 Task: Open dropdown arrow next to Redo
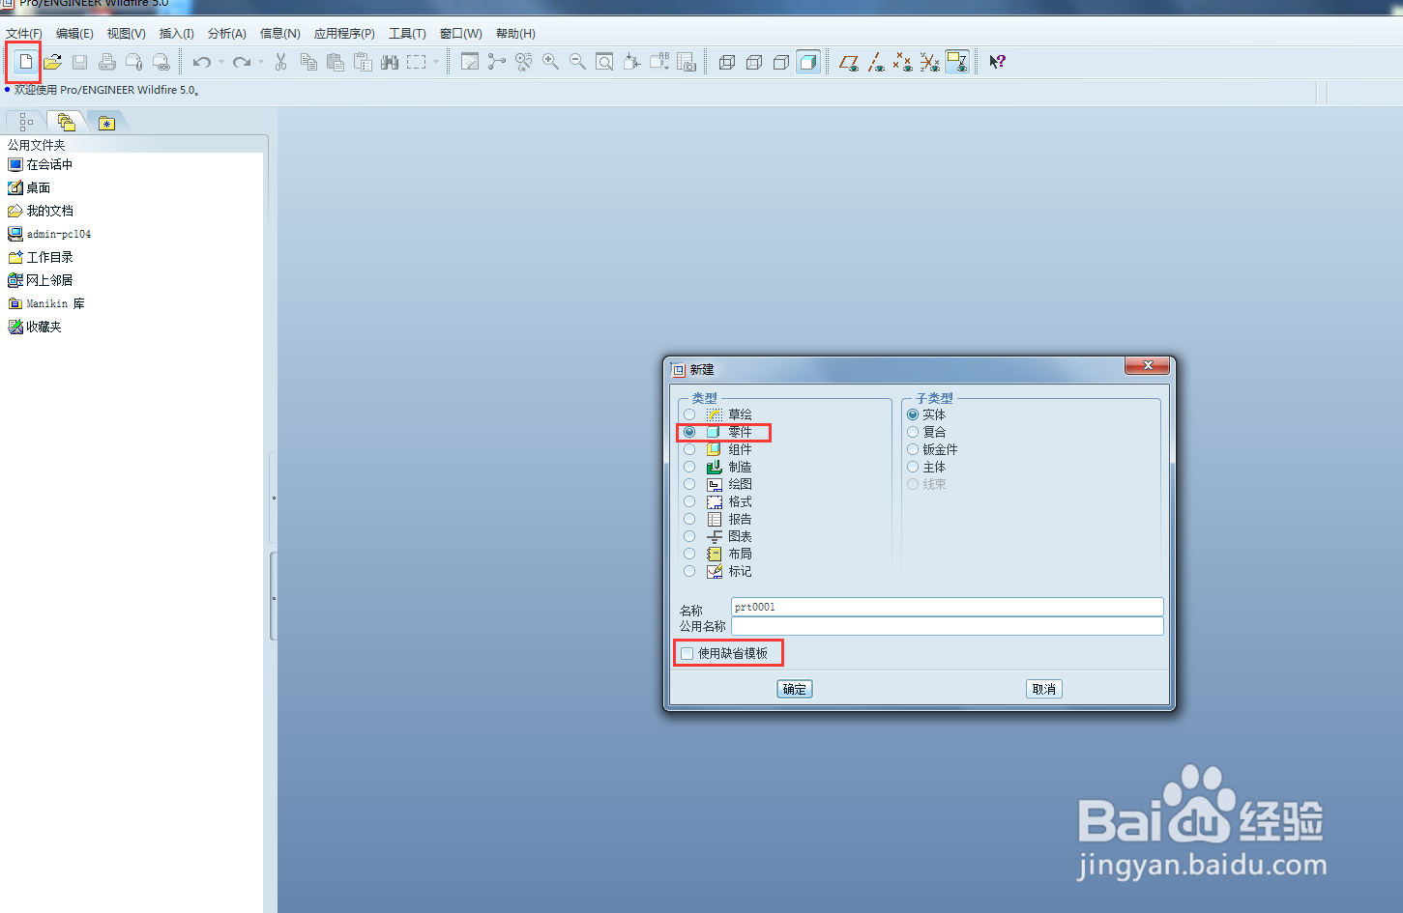click(261, 62)
